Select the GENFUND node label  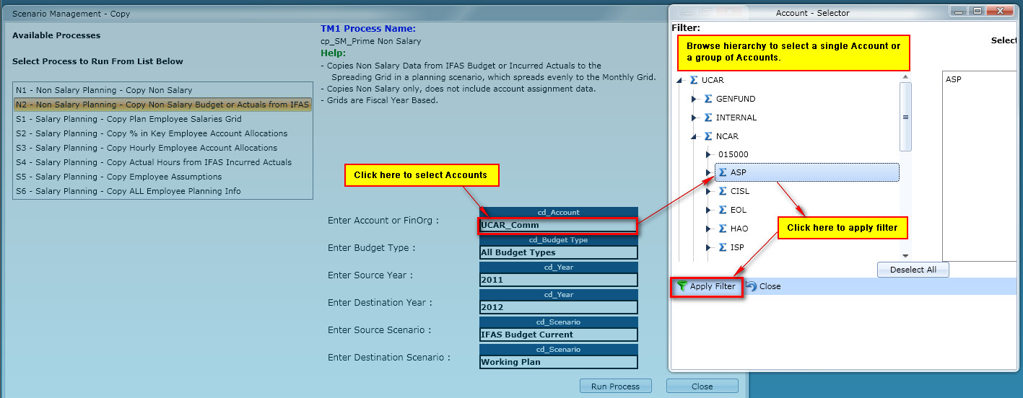click(736, 99)
